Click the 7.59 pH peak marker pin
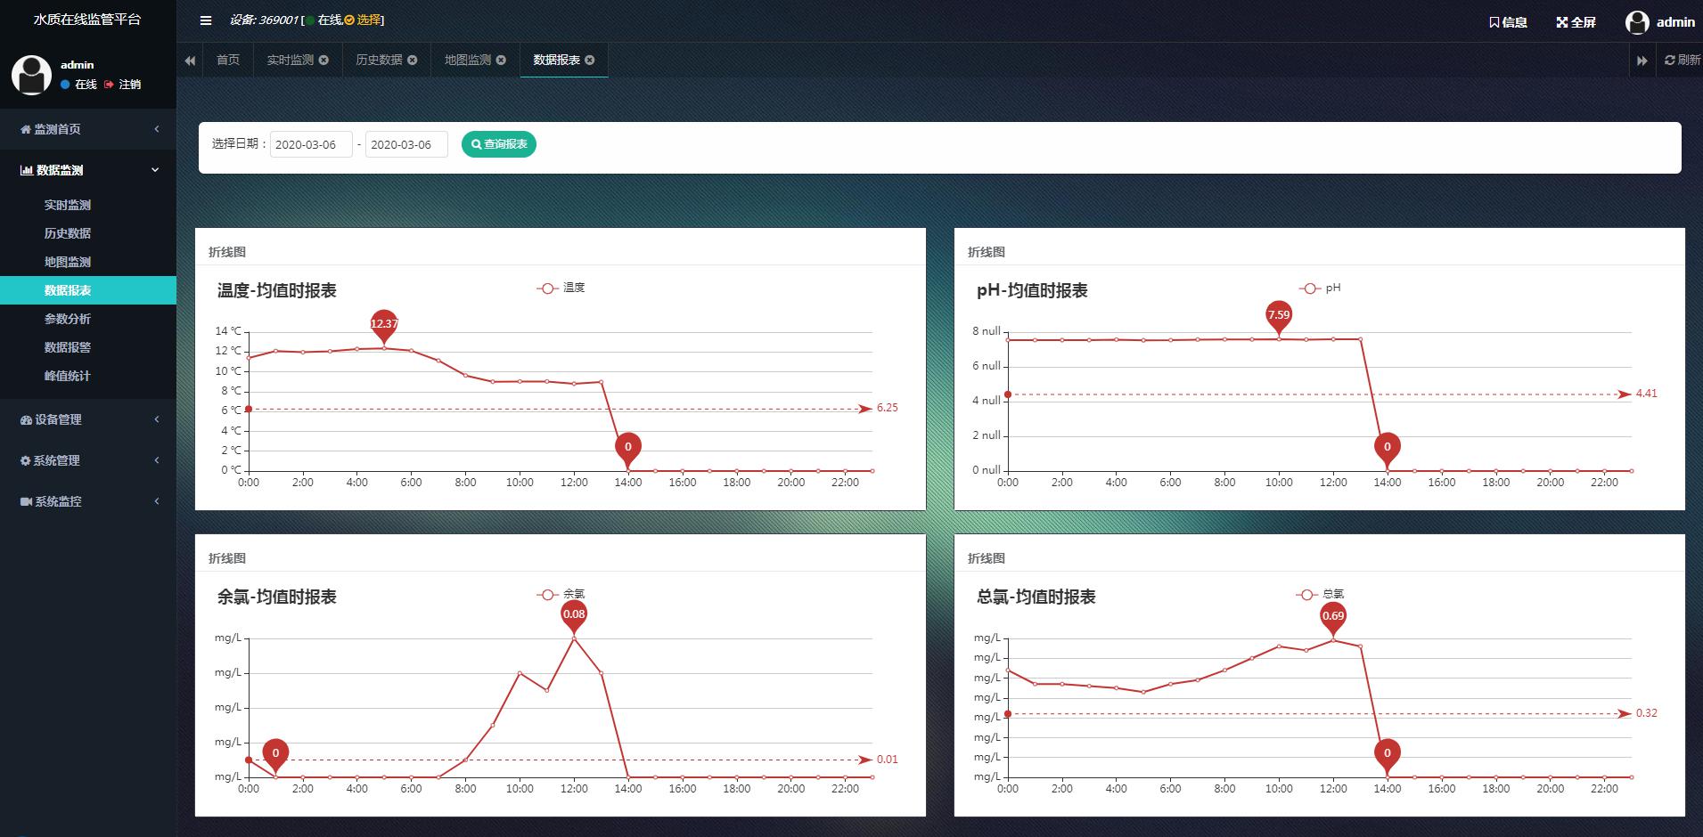Viewport: 1703px width, 837px height. tap(1279, 317)
